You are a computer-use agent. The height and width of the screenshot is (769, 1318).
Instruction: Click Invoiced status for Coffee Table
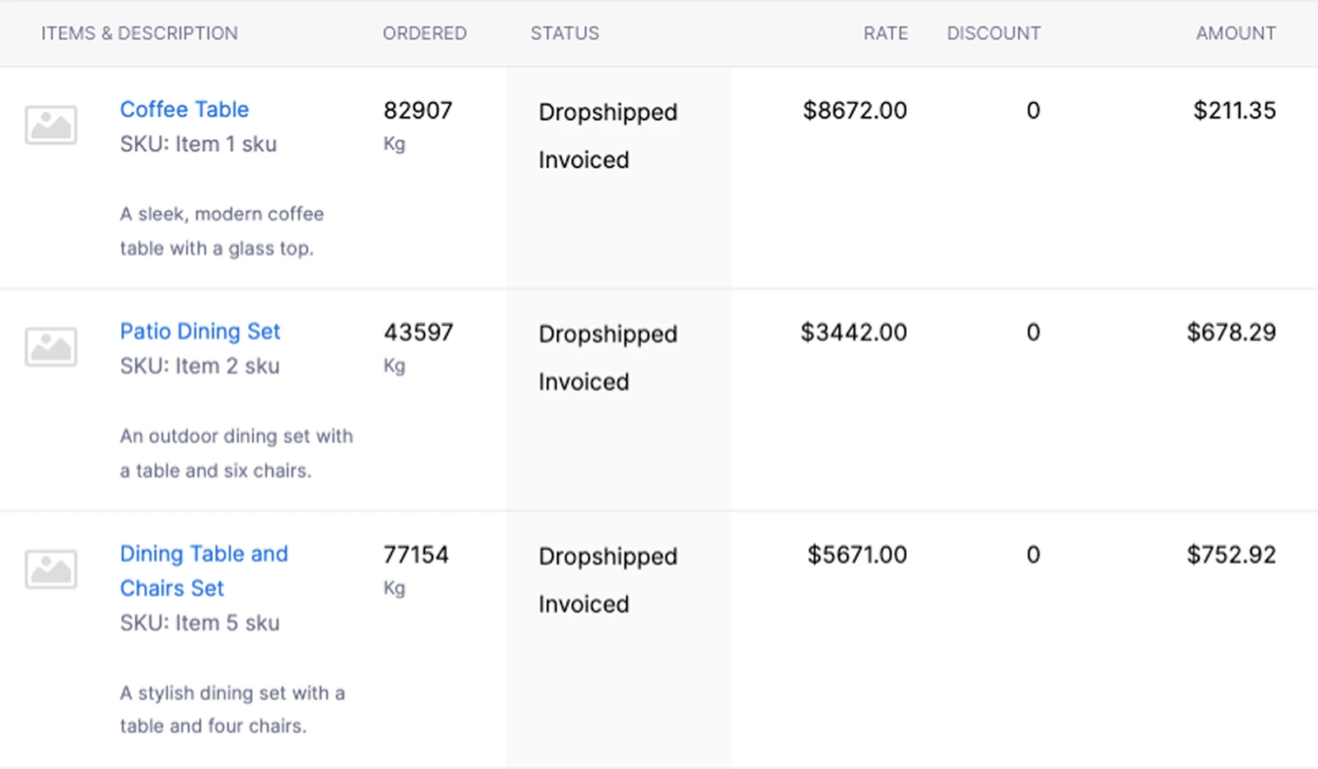[x=584, y=160]
